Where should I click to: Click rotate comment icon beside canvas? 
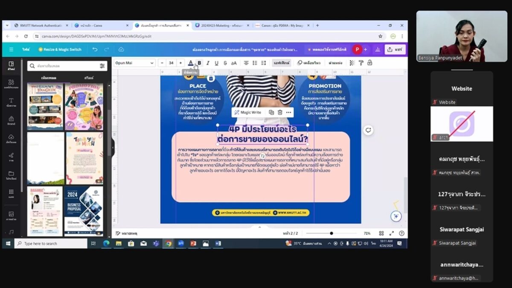tap(368, 130)
